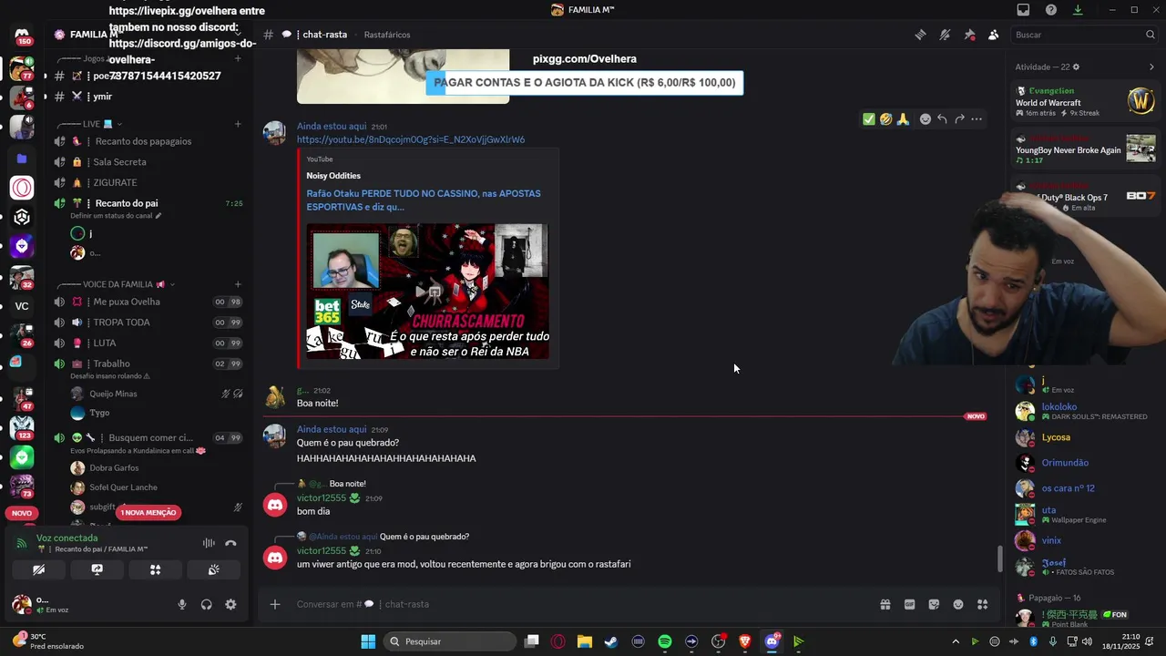Image resolution: width=1166 pixels, height=656 pixels.
Task: Open gift icon in message bar
Action: 885,604
